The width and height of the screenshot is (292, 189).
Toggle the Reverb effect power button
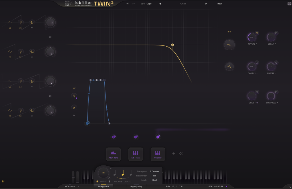257,33
